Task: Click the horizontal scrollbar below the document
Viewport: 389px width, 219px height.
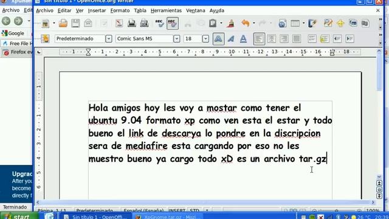Action: [x=205, y=203]
